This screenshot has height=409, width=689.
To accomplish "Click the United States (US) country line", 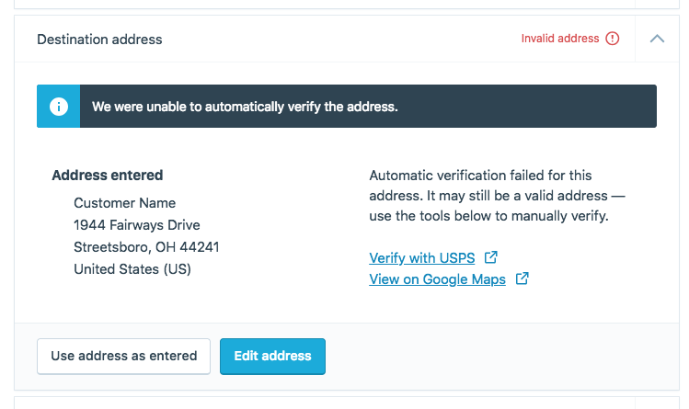I will 132,269.
